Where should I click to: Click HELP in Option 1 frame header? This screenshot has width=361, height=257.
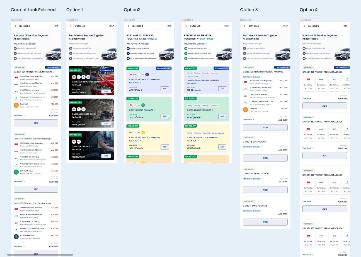(x=112, y=26)
